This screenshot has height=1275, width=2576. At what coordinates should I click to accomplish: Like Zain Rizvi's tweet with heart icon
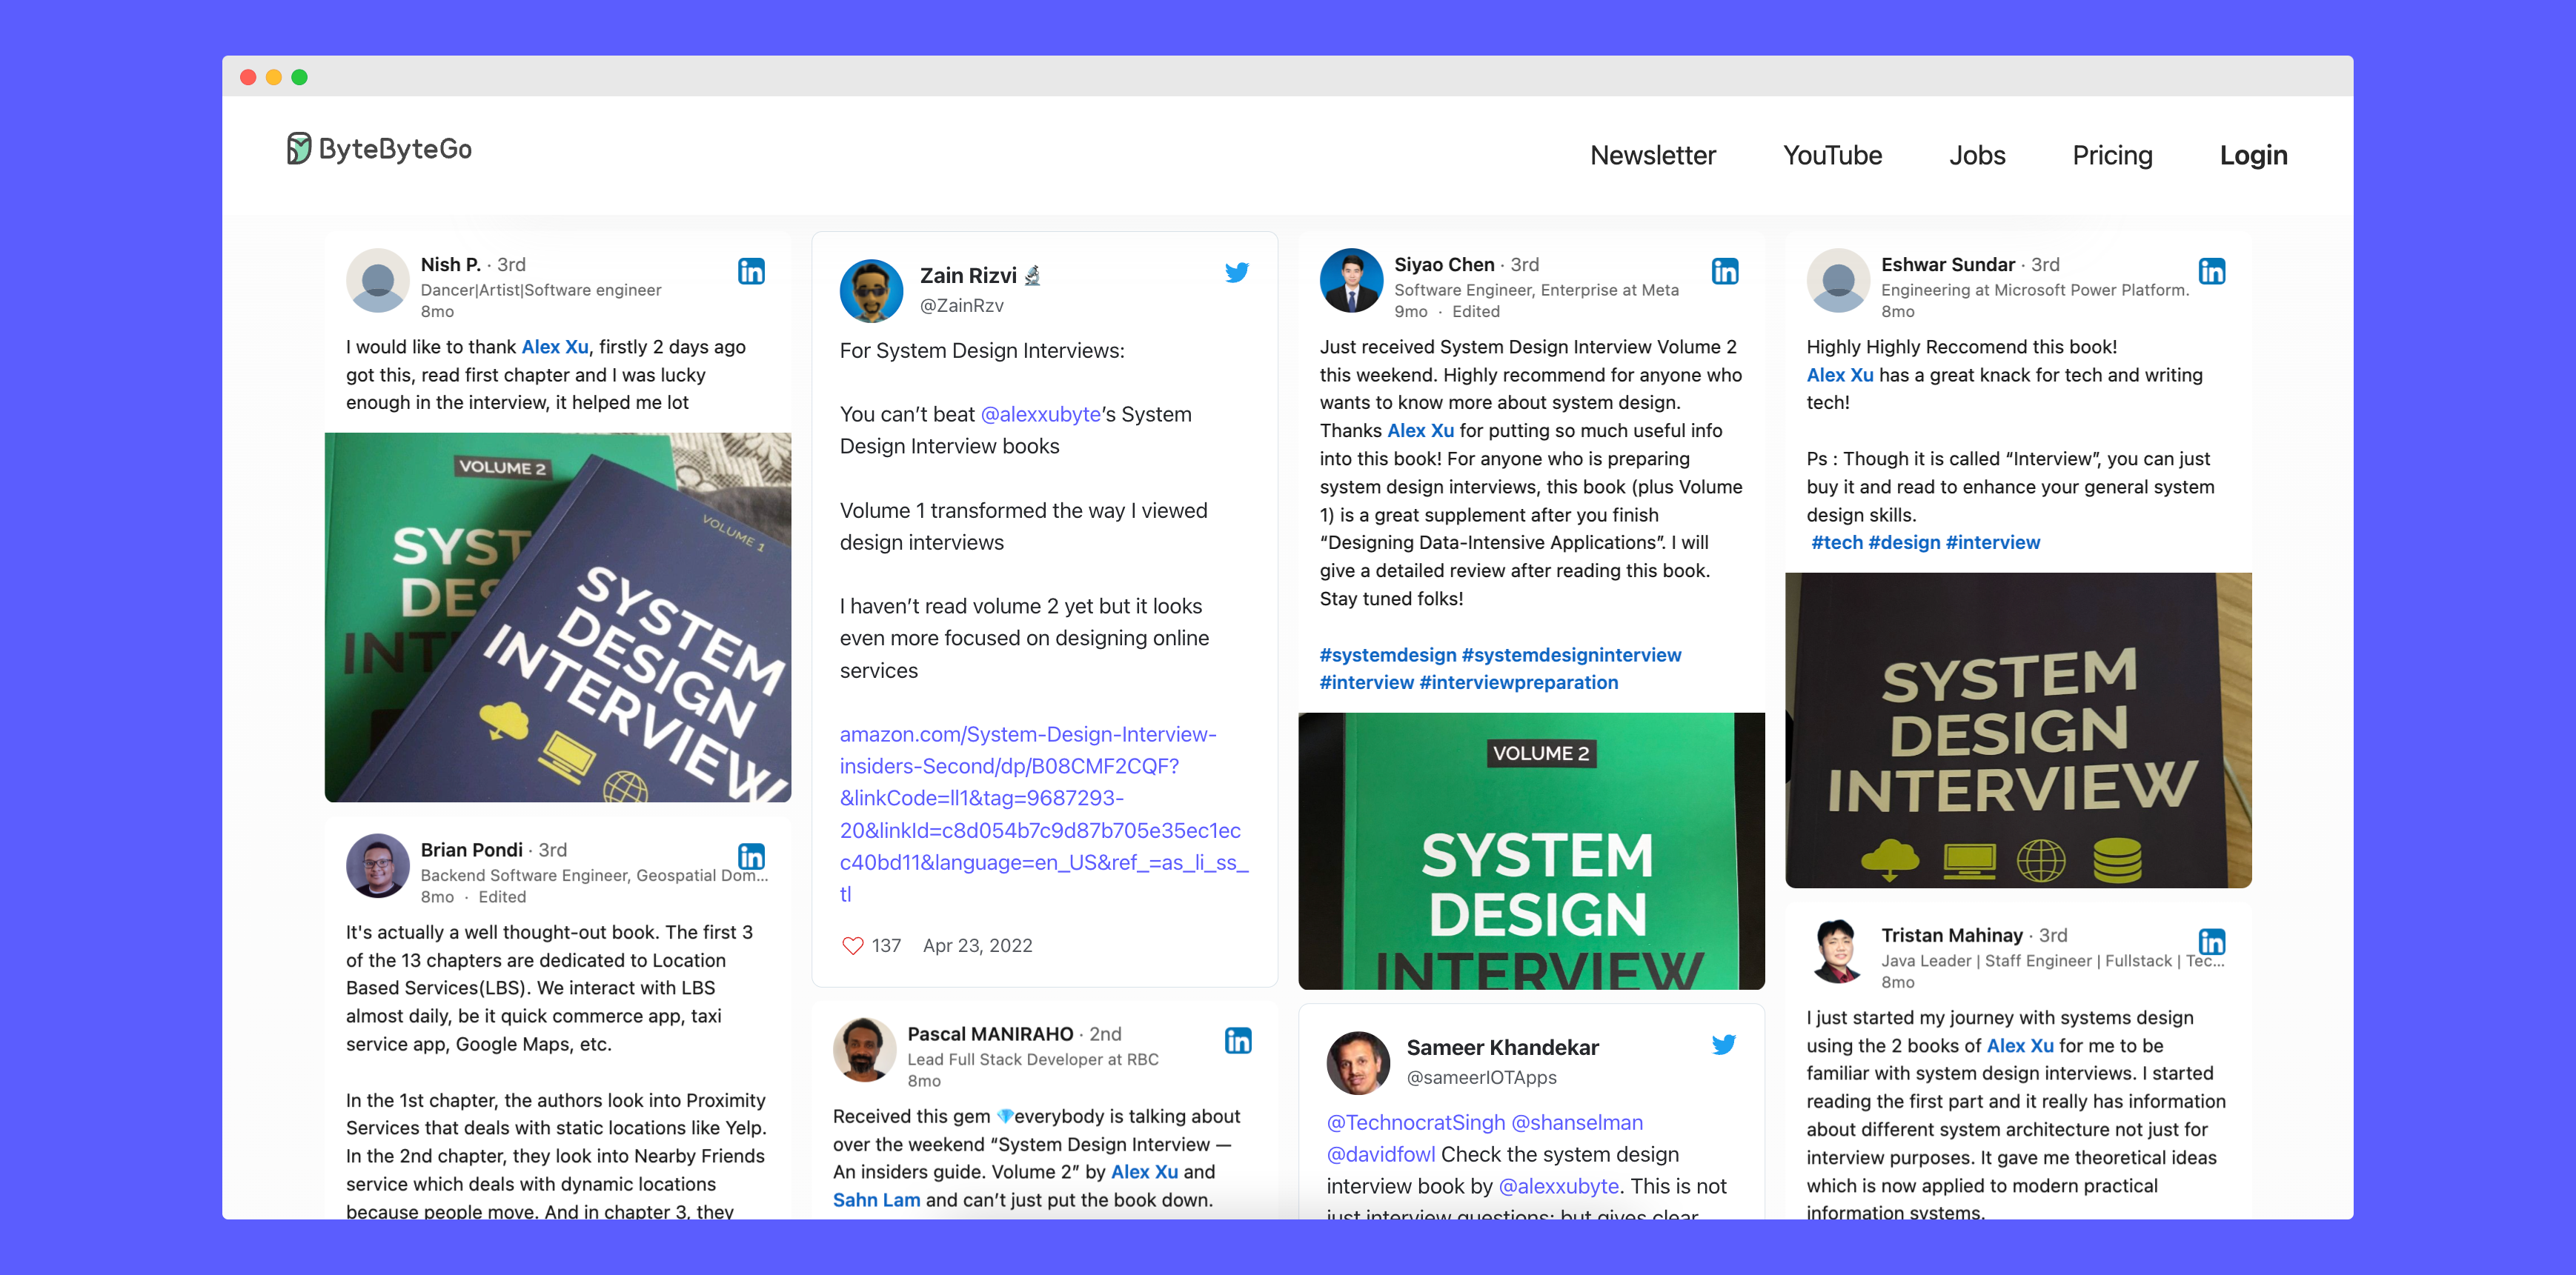(852, 946)
